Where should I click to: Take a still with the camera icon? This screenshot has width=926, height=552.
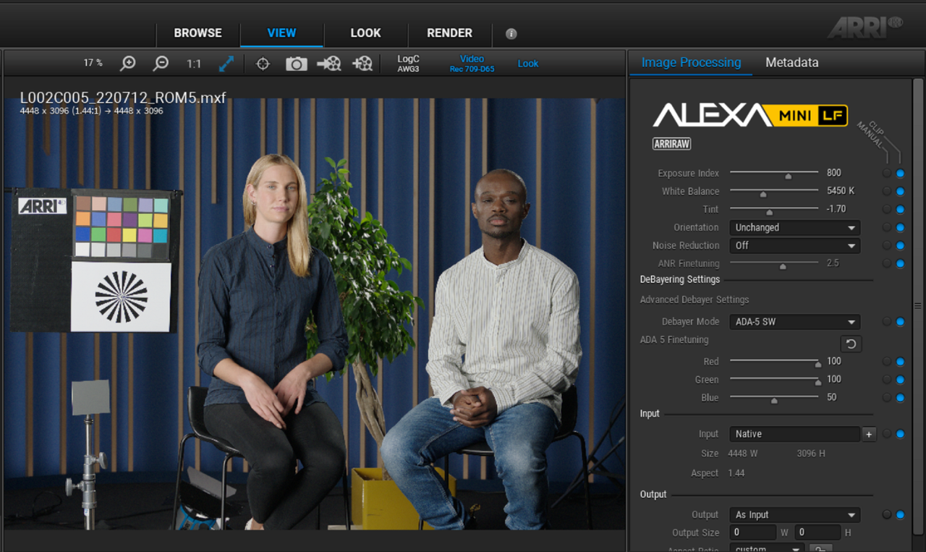296,64
